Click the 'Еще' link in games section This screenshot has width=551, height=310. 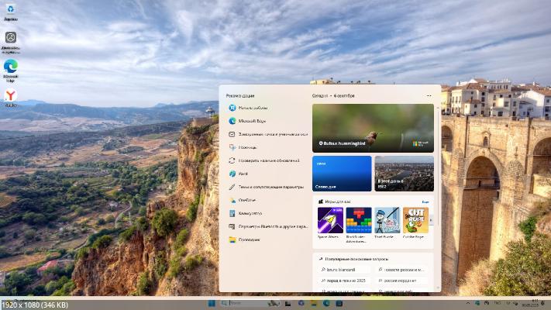point(425,201)
